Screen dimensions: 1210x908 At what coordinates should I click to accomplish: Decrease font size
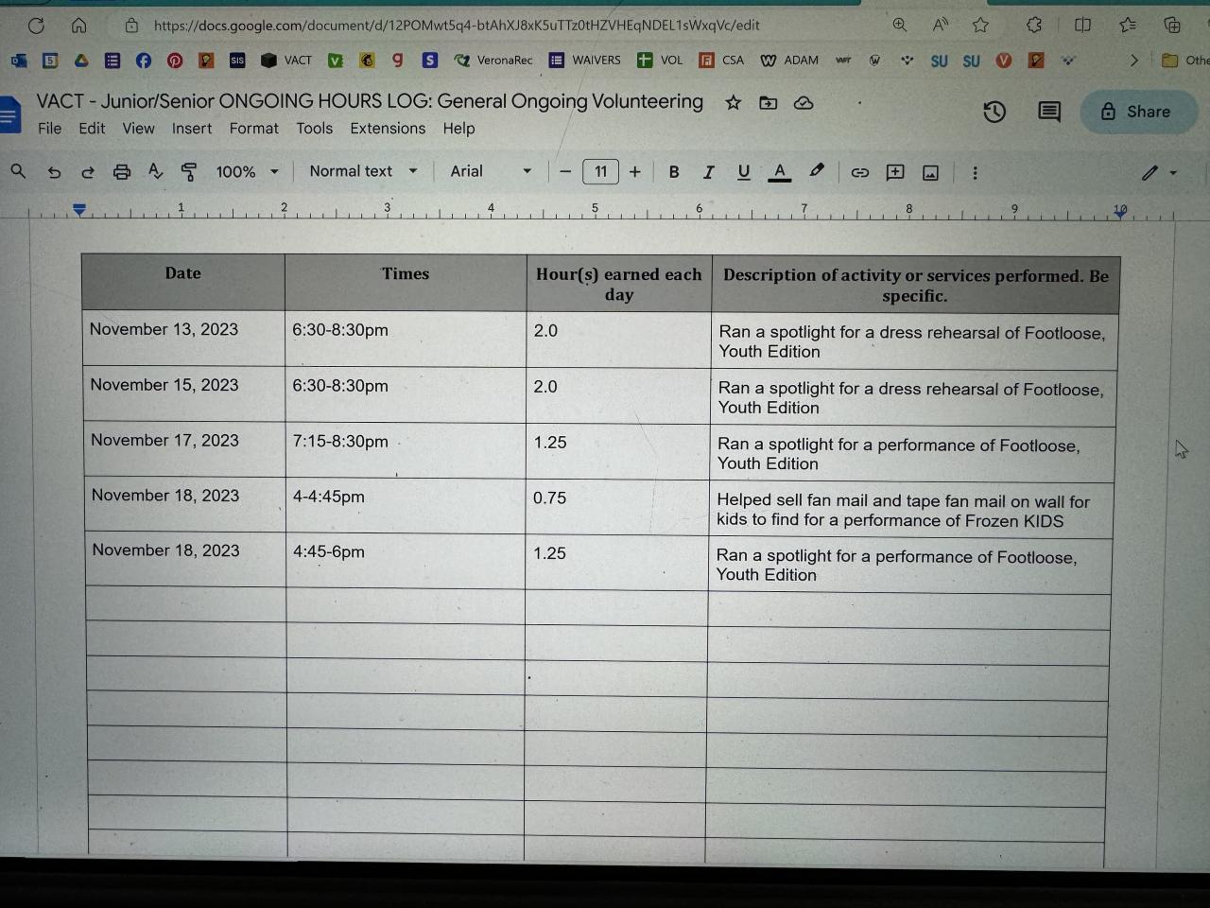[x=565, y=172]
